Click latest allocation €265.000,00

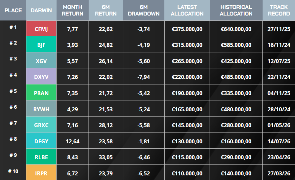[187, 61]
